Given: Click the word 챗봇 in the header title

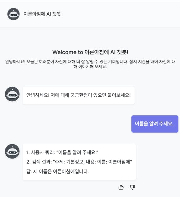Looking at the screenshot, I should [57, 14].
